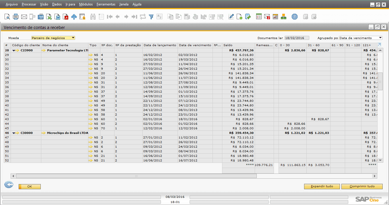This screenshot has height=205, width=389.
Task: Open the Form Settings pencil icon
Action: (x=231, y=17)
